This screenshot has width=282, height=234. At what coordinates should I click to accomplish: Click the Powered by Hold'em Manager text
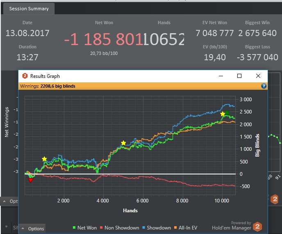232,225
